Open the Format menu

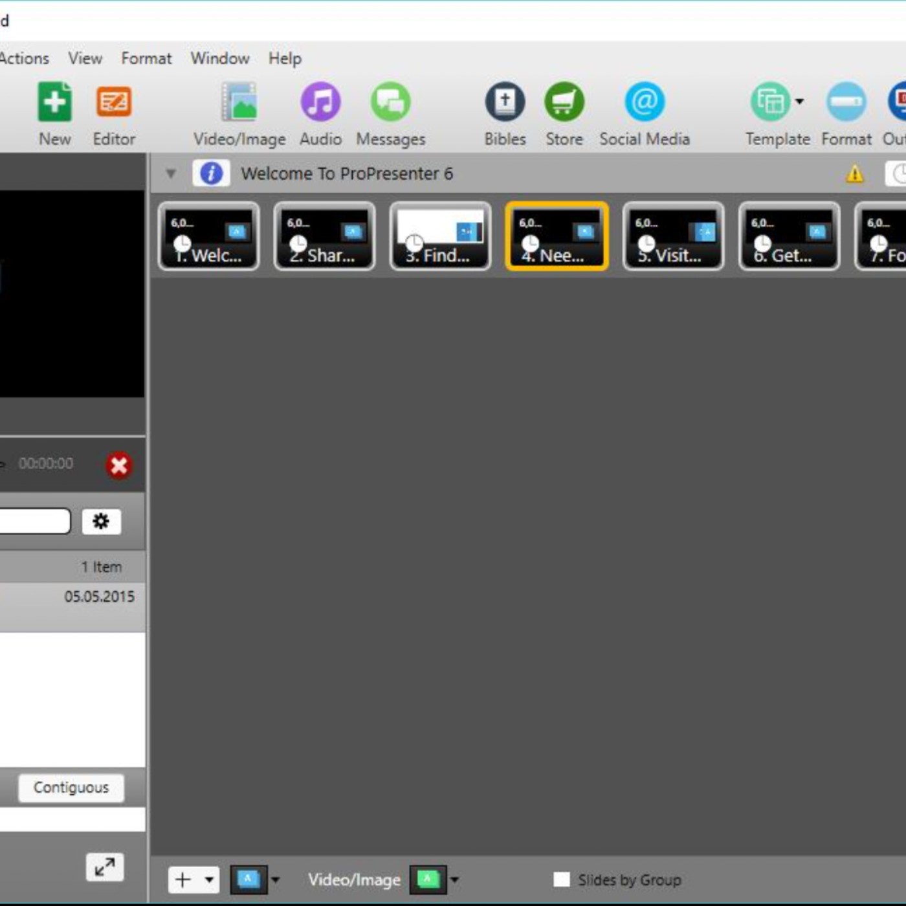pos(146,58)
